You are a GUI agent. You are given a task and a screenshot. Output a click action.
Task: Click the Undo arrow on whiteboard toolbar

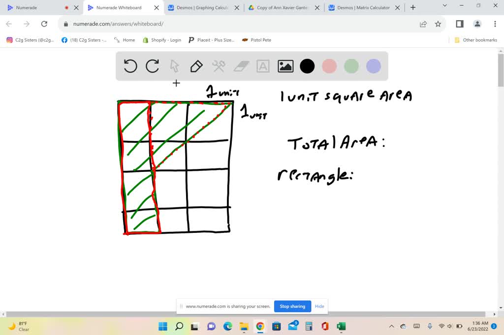coord(130,66)
